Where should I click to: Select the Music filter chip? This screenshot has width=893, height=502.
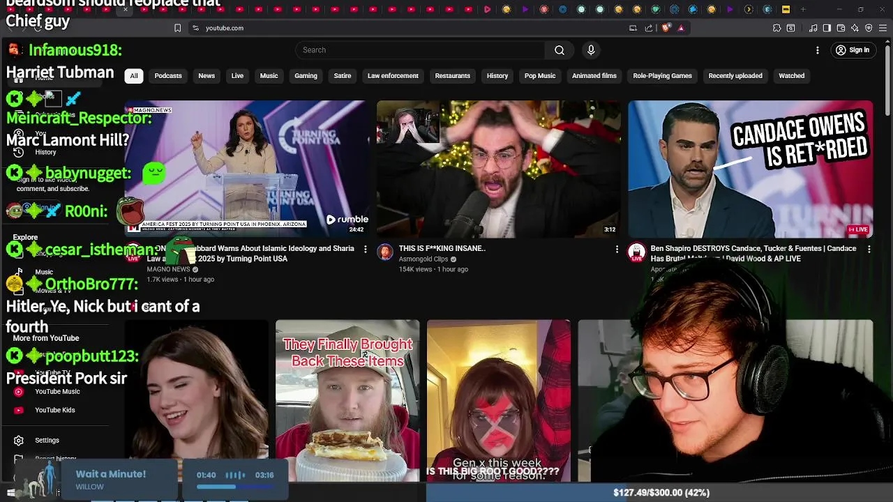[269, 76]
